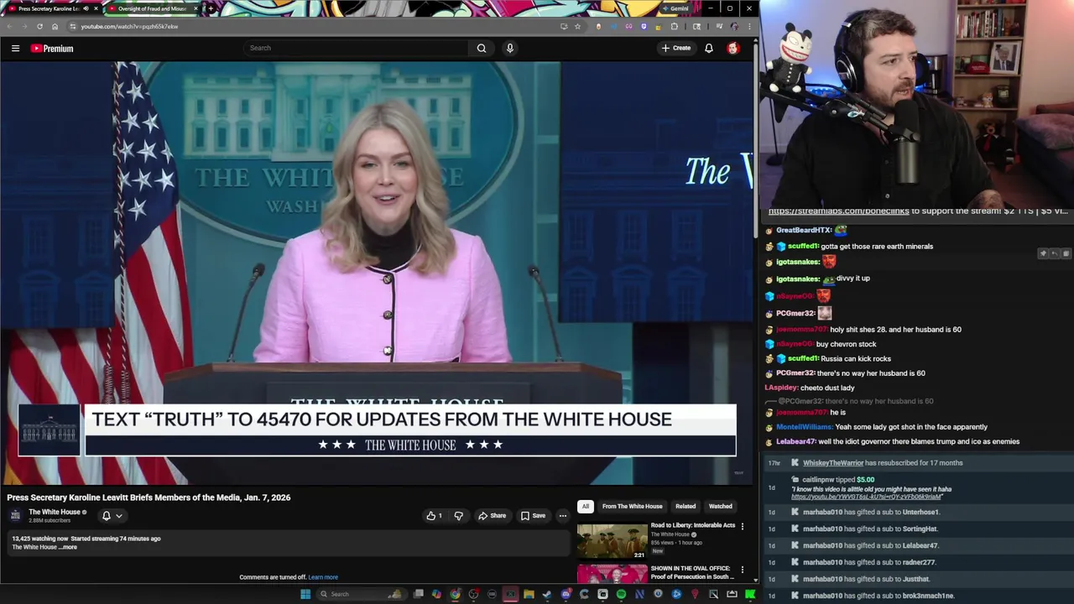Viewport: 1074px width, 604px height.
Task: Go to the YouTube Premium home logo
Action: [x=52, y=49]
